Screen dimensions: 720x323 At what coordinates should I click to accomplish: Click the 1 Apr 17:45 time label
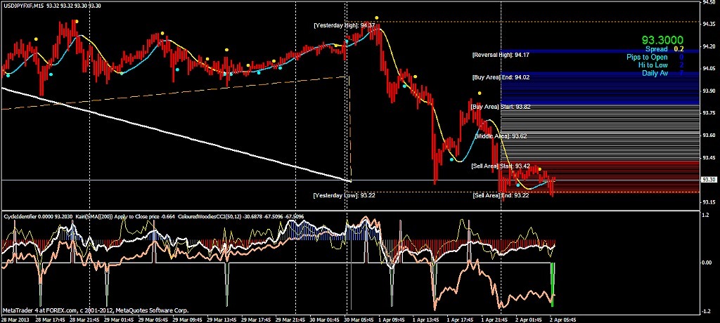coord(461,319)
